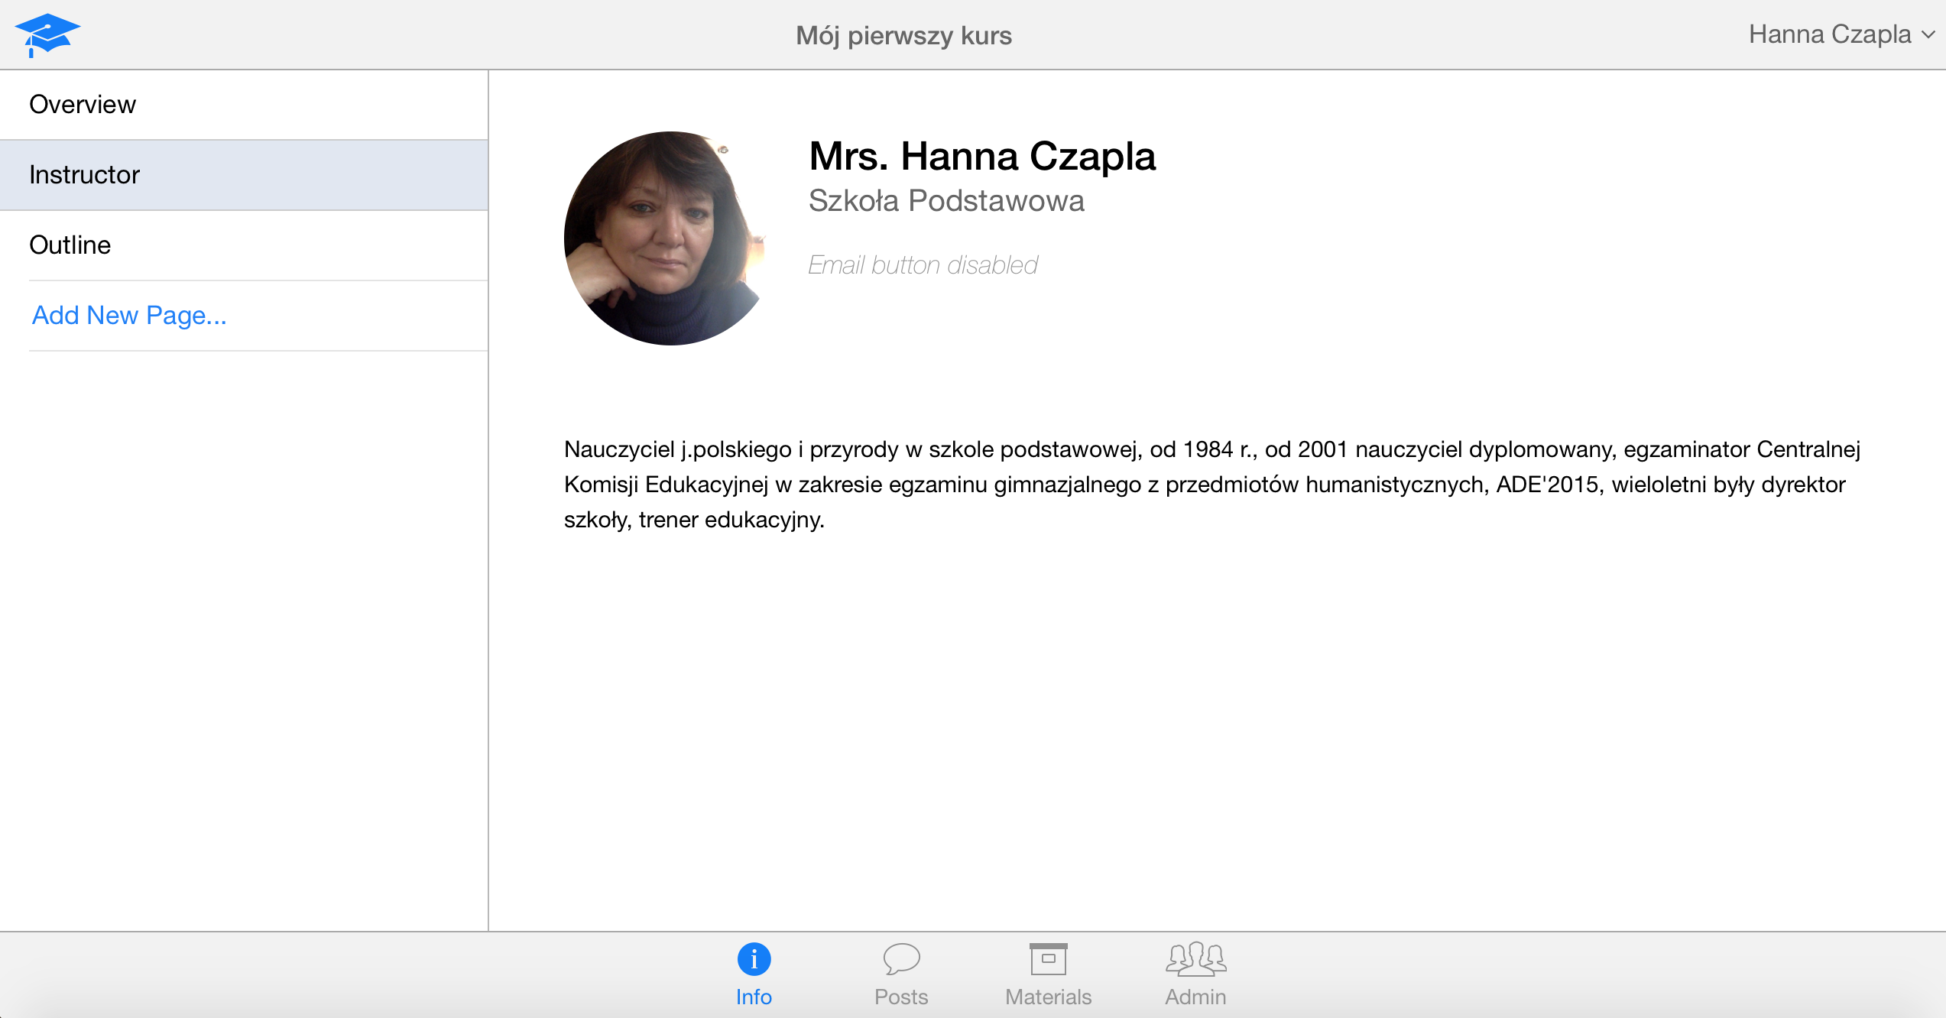Click the Email button disabled placeholder
The height and width of the screenshot is (1018, 1946).
point(923,265)
